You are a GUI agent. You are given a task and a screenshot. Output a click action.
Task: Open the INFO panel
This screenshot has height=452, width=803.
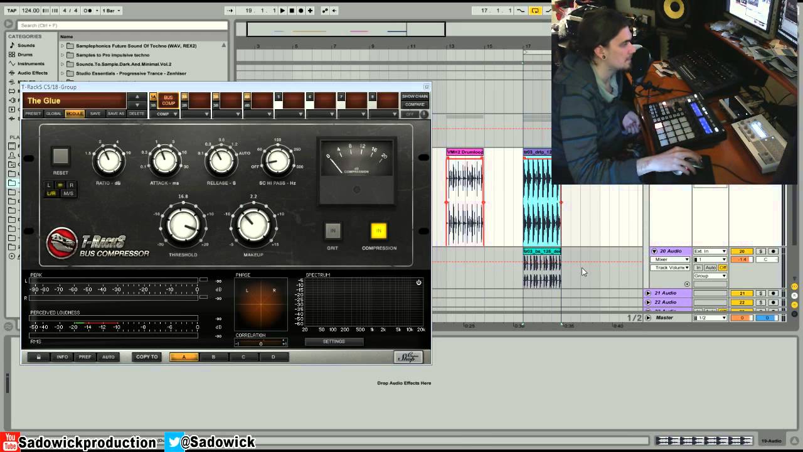coord(62,357)
